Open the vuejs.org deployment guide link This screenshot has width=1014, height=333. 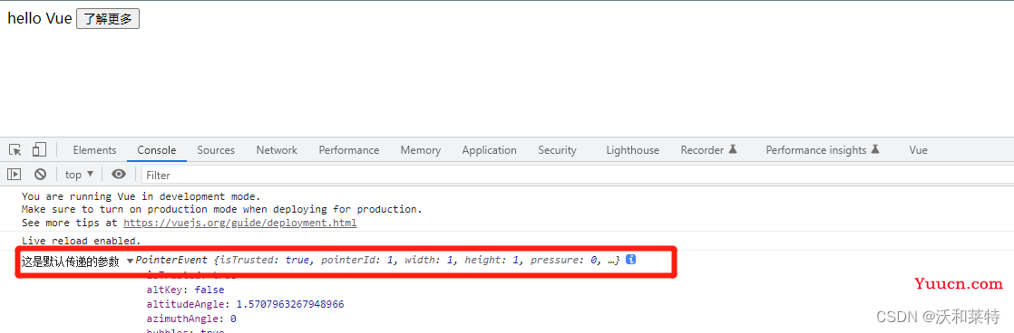point(240,223)
